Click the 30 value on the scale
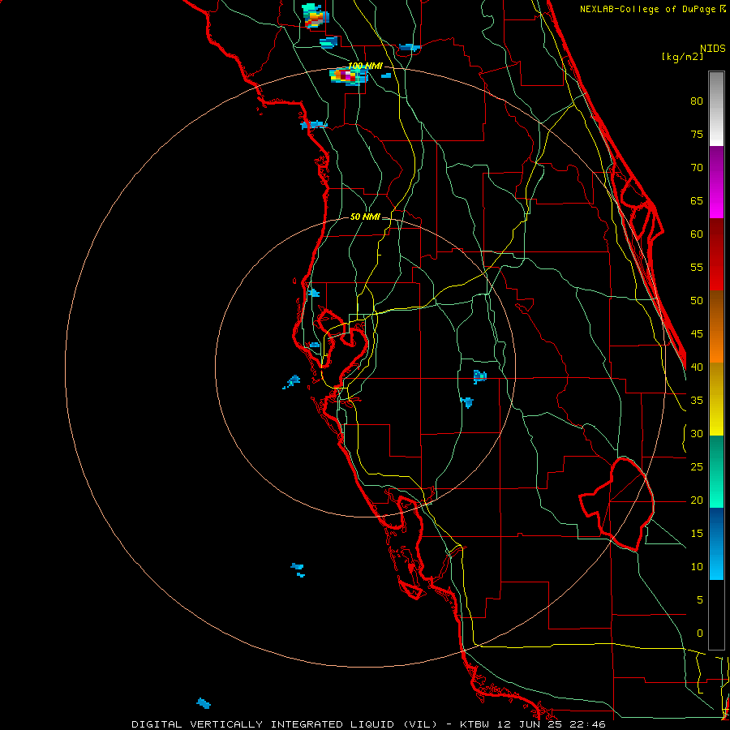The height and width of the screenshot is (730, 730). (x=697, y=434)
